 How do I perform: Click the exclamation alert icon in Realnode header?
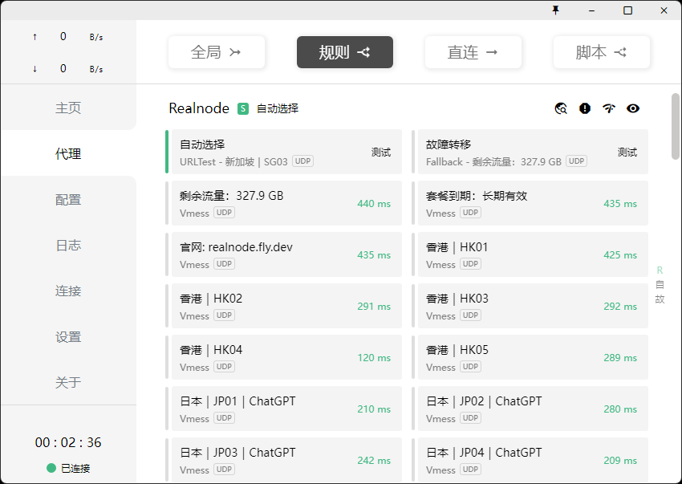585,108
